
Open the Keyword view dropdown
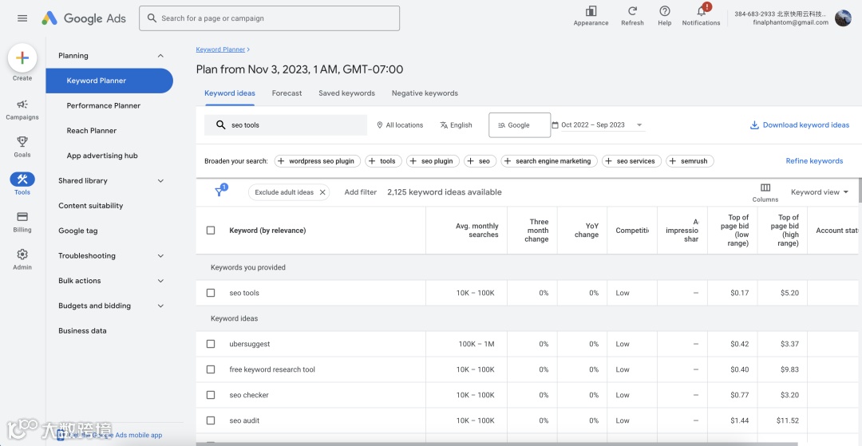820,192
